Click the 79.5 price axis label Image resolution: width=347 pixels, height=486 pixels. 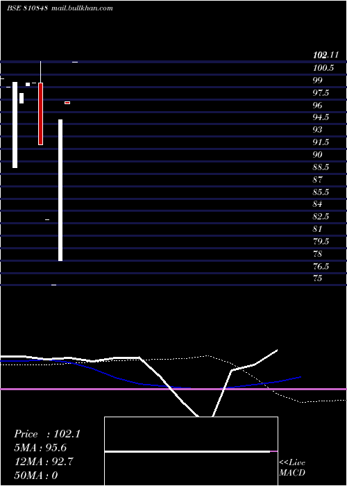tap(321, 241)
